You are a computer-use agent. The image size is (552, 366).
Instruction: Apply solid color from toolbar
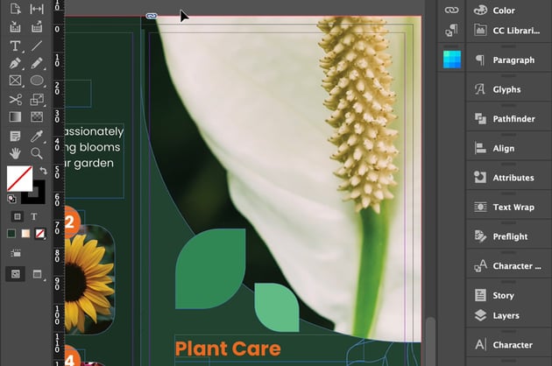pyautogui.click(x=11, y=233)
